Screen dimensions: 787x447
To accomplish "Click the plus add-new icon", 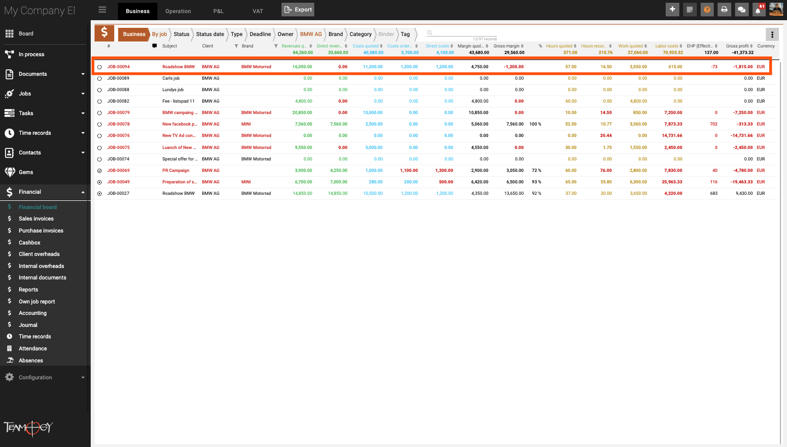I will [x=672, y=9].
